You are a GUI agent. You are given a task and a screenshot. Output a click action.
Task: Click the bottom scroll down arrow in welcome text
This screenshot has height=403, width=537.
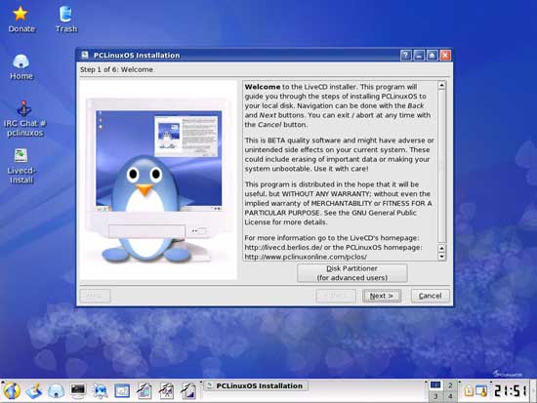click(x=441, y=257)
